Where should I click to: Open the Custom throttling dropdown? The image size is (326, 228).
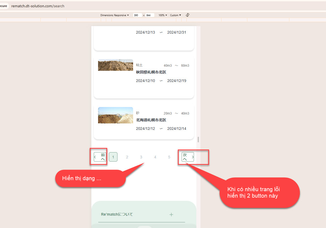tap(175, 15)
